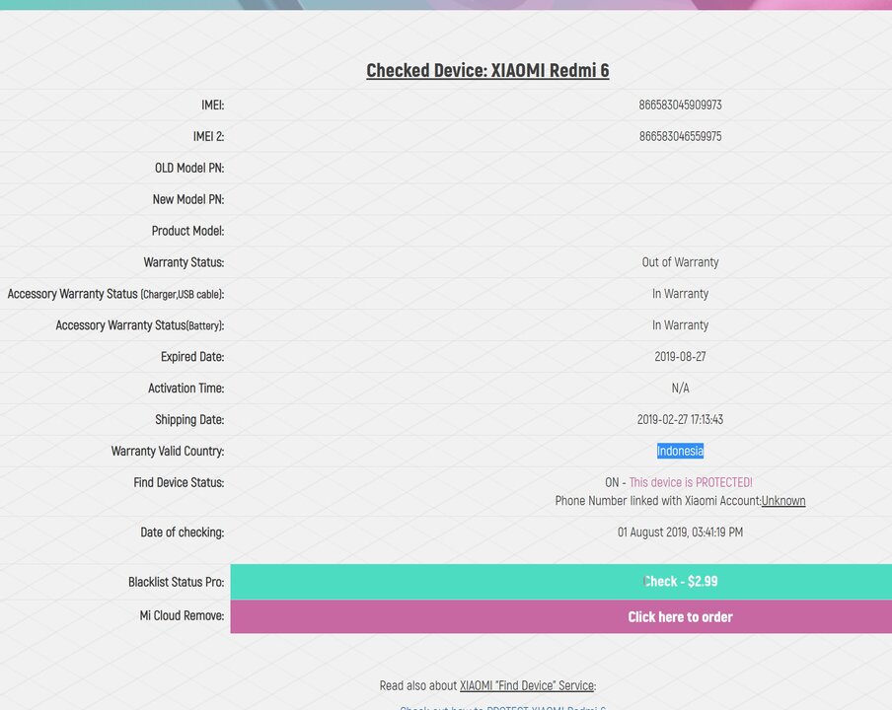892x710 pixels.
Task: Click the date of checking 01 August 2019 value
Action: [x=680, y=532]
